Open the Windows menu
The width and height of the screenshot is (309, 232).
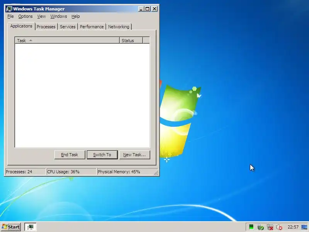[59, 16]
